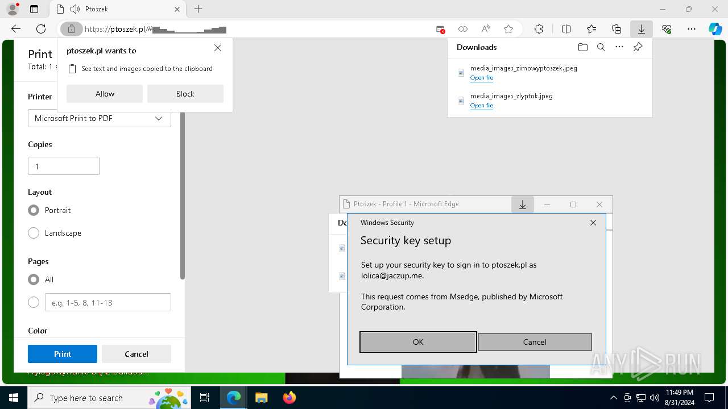This screenshot has height=409, width=728.
Task: Confirm Security key setup with OK
Action: click(418, 342)
